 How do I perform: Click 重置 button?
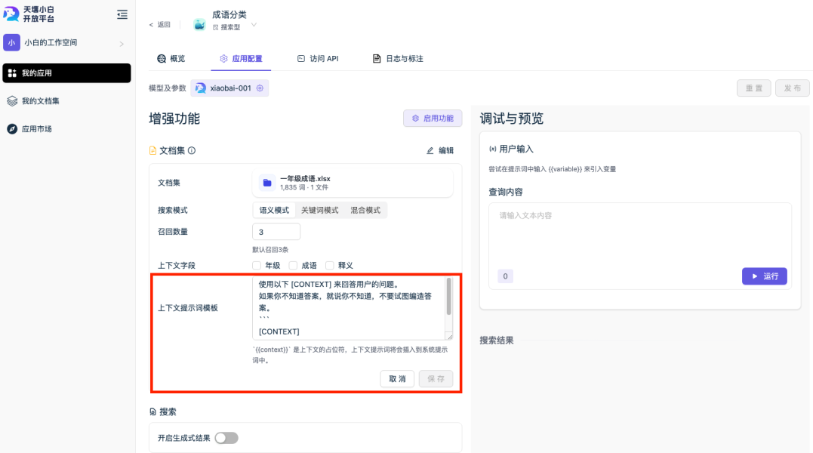[x=754, y=88]
